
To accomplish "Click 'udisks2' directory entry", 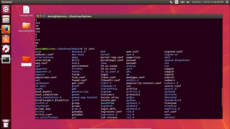I will [x=170, y=117].
